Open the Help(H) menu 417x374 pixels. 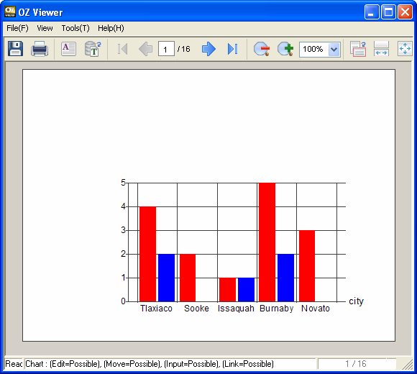click(111, 28)
